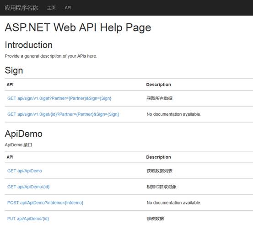Click the Introduction heading

(29, 45)
